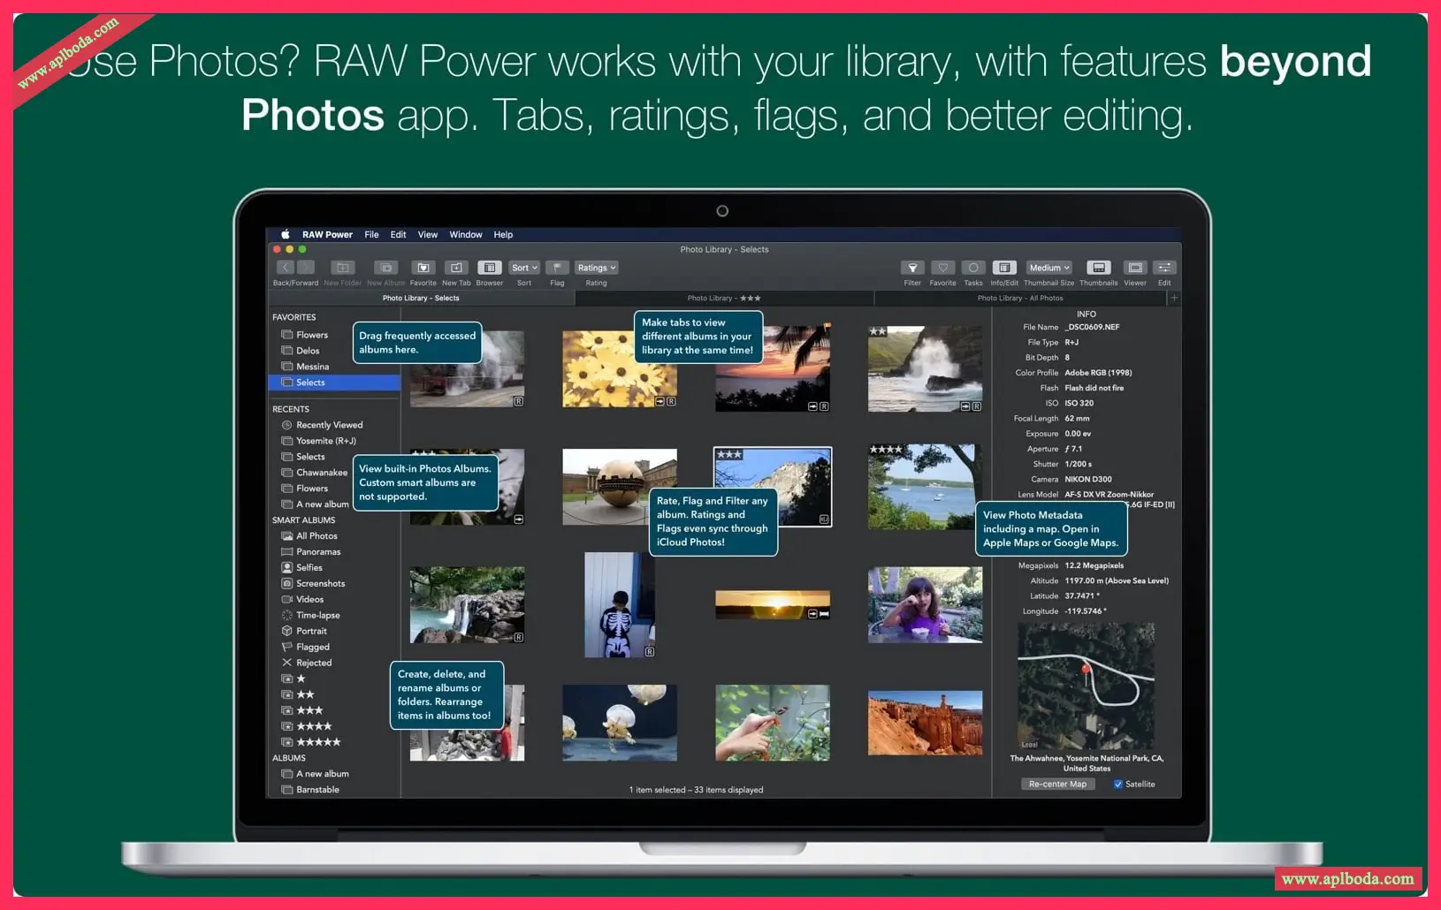Click the Favorite heart toolbar icon
The image size is (1441, 910).
(942, 268)
